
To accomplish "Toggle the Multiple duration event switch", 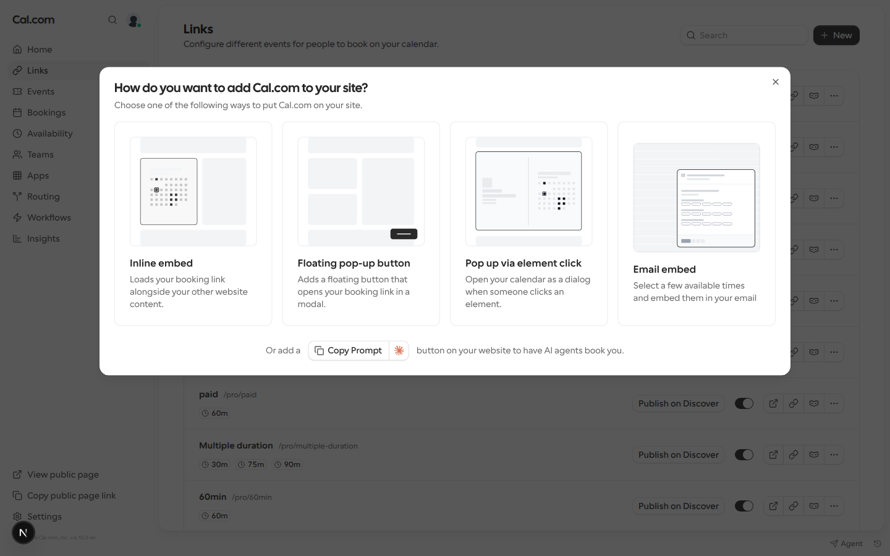I will click(744, 455).
